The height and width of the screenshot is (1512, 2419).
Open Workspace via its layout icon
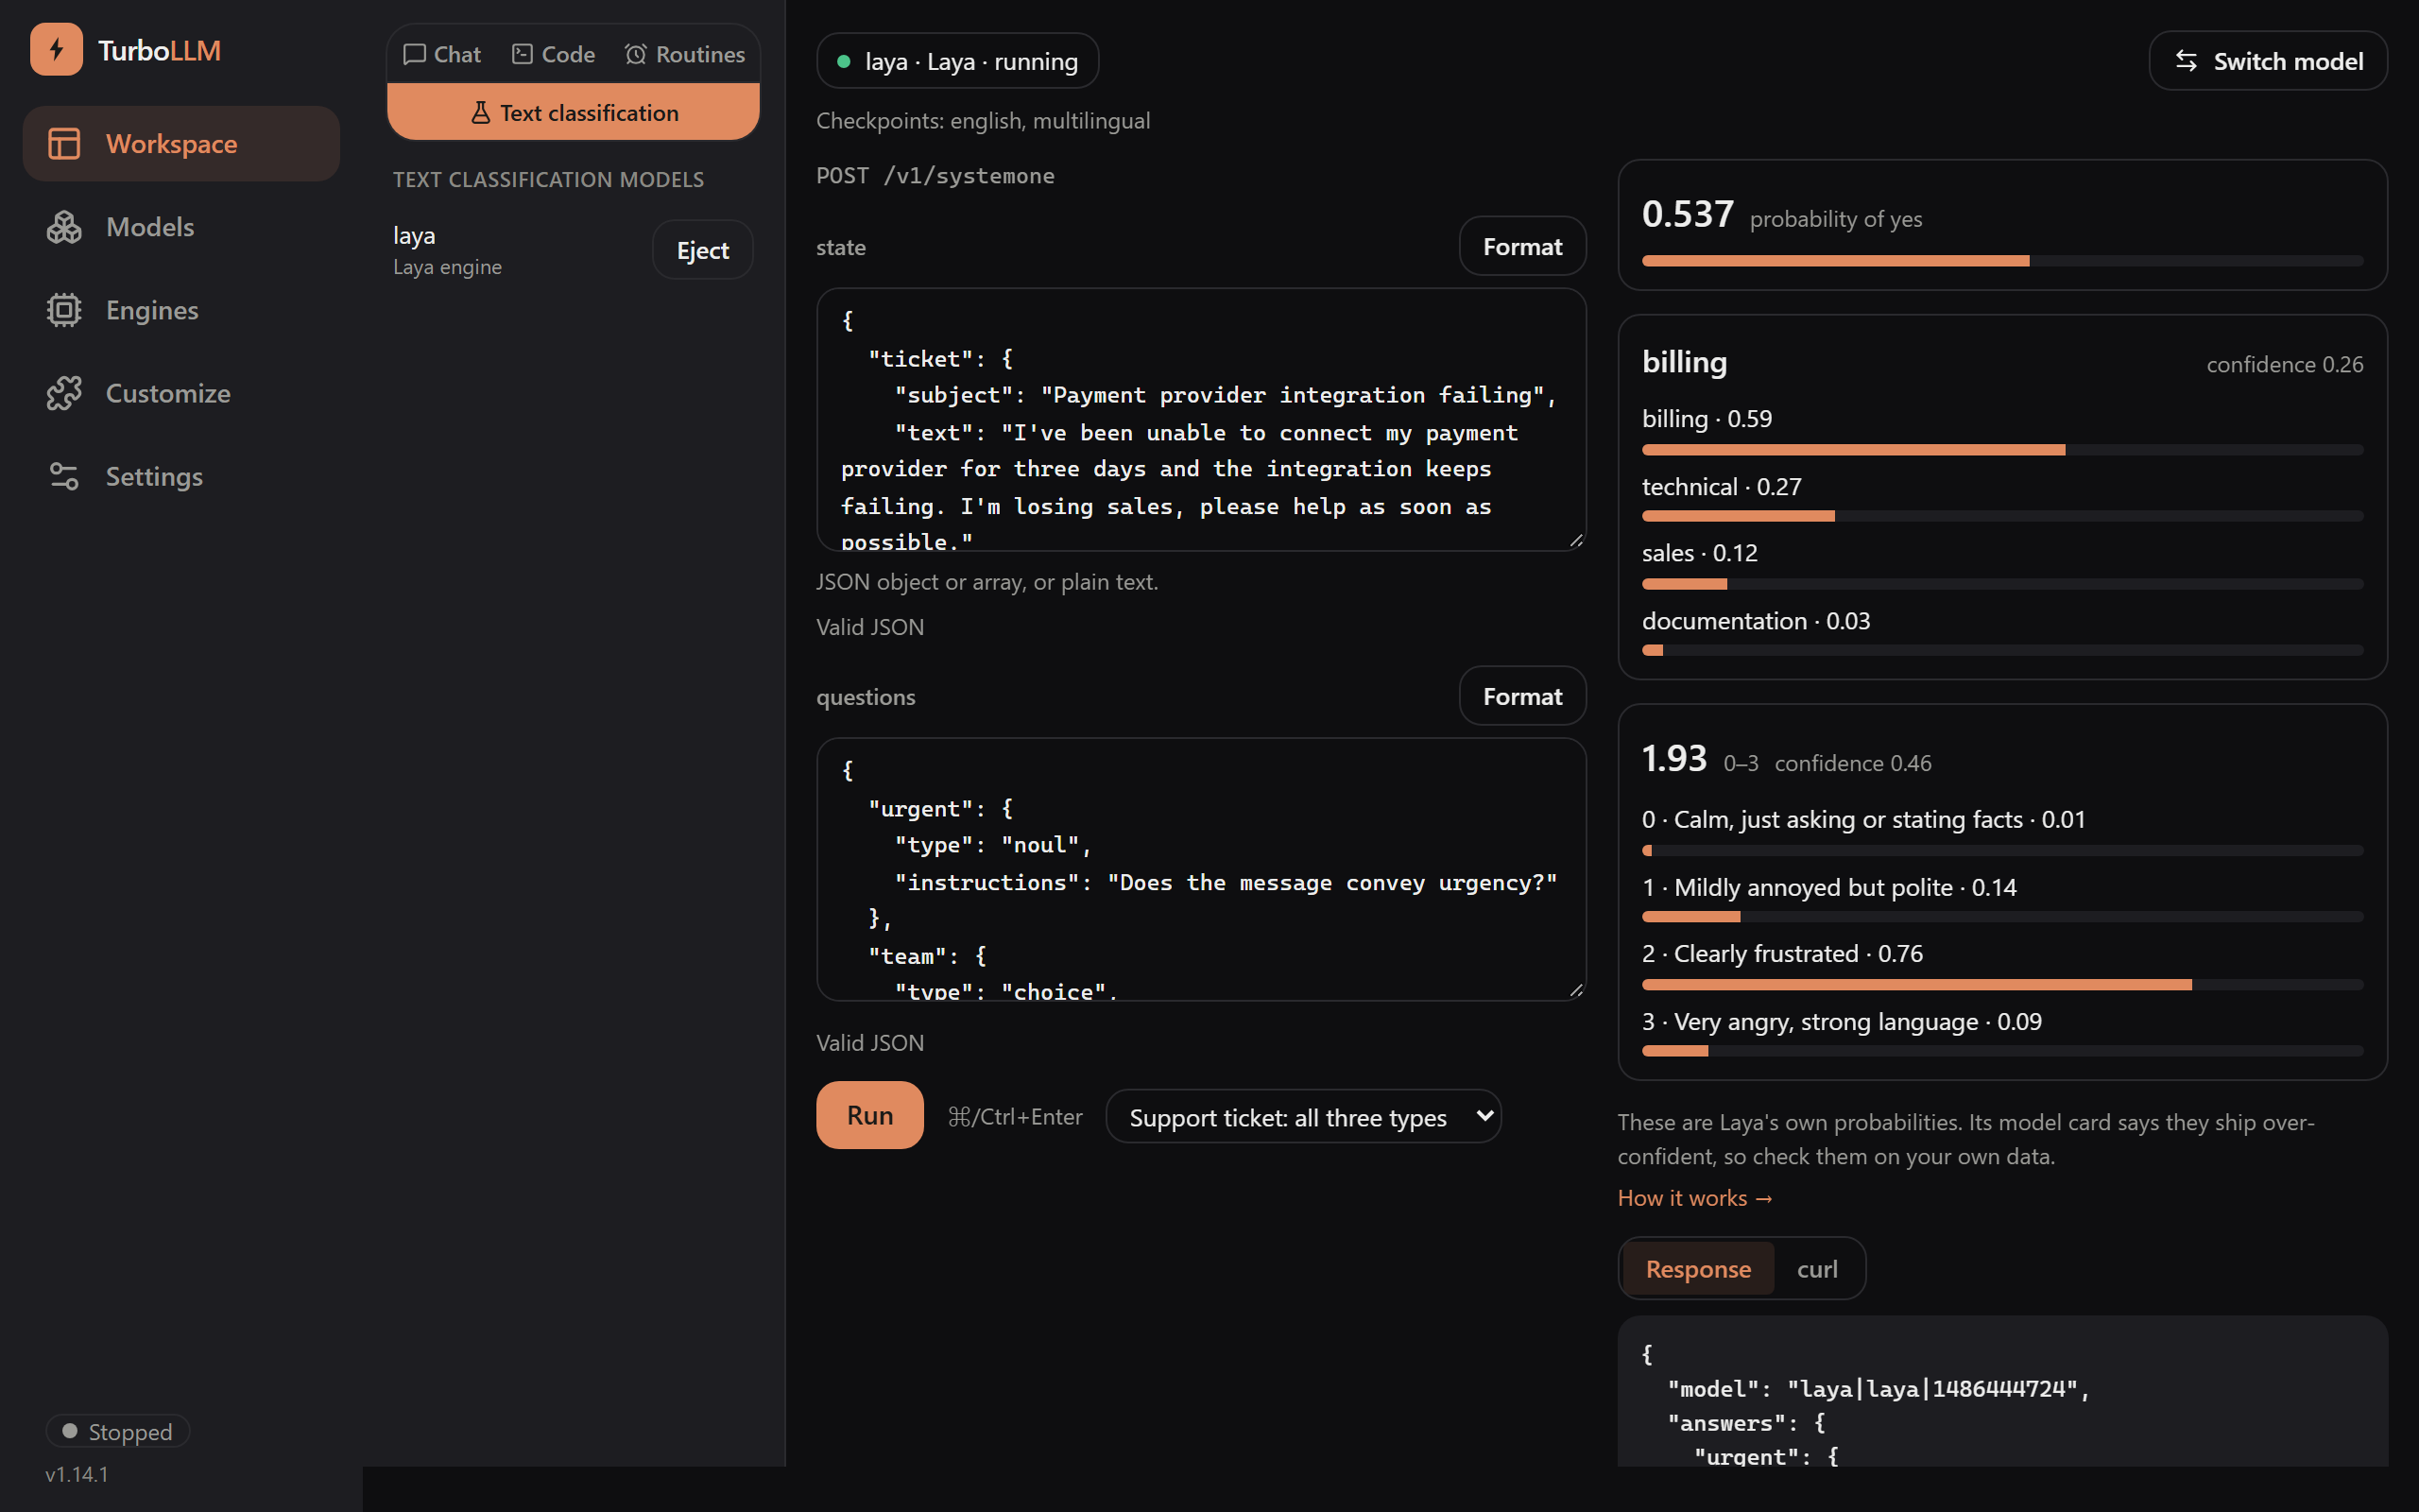64,143
